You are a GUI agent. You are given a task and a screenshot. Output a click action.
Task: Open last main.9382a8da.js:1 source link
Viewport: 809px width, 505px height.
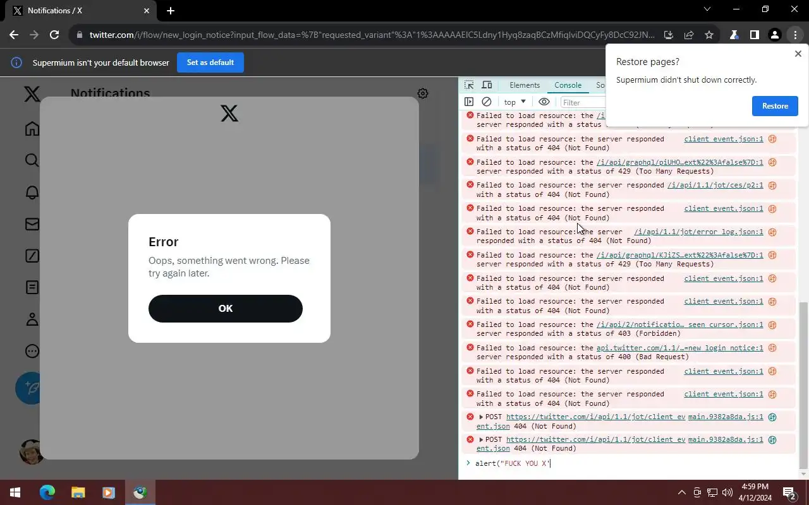tap(726, 439)
